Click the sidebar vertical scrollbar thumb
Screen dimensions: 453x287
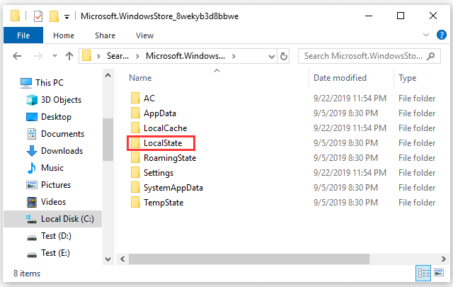[108, 140]
